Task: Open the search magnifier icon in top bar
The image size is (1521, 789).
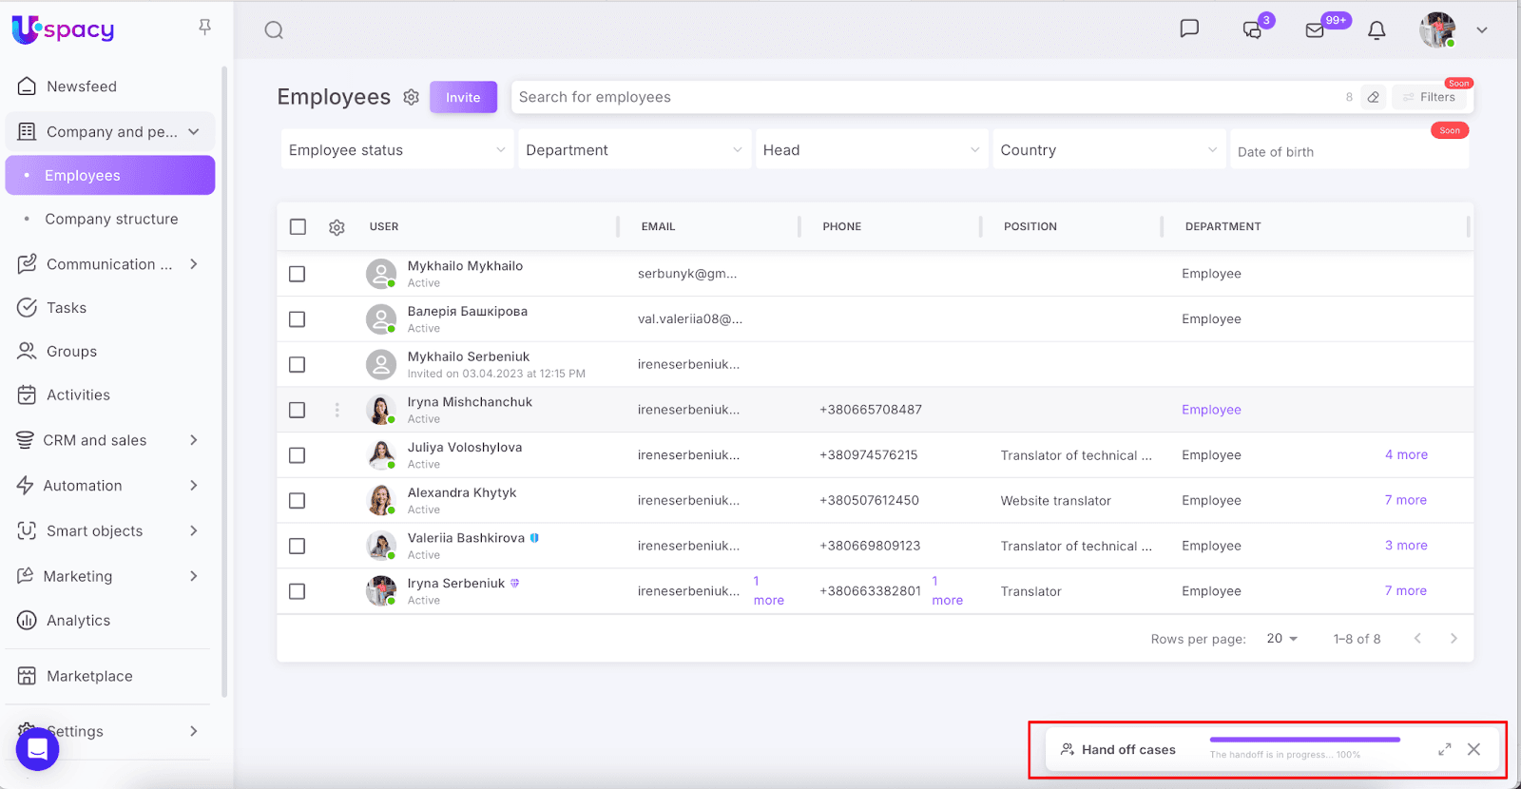Action: click(x=274, y=30)
